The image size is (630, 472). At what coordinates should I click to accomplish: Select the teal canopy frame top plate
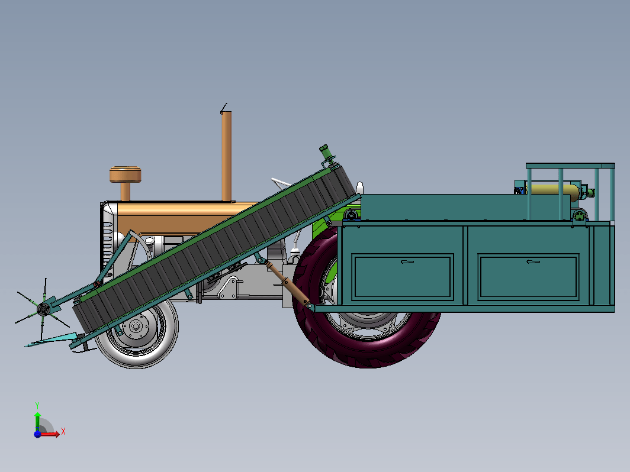(x=570, y=166)
